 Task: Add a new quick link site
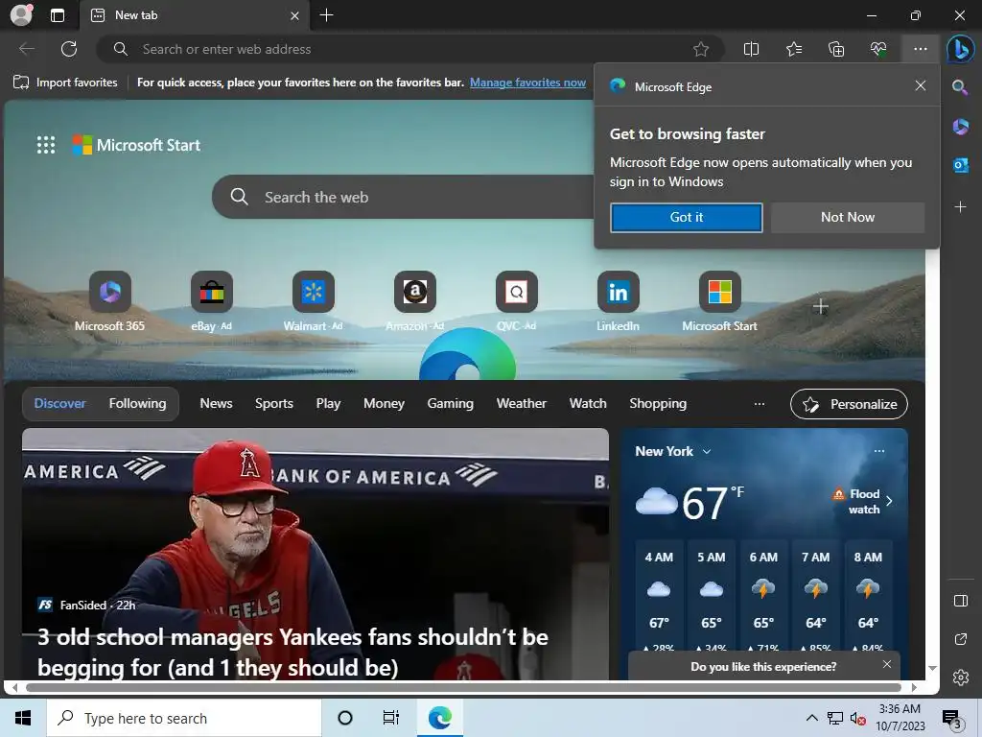[821, 306]
